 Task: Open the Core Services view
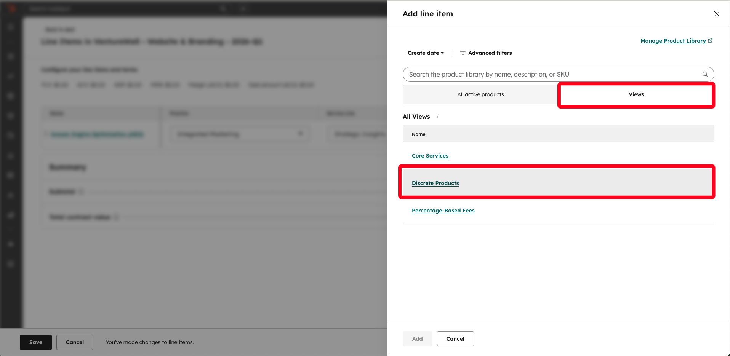click(430, 156)
